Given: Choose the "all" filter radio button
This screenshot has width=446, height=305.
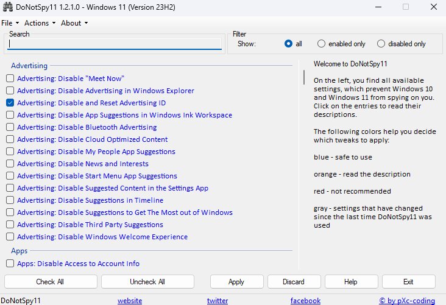Looking at the screenshot, I should (289, 44).
